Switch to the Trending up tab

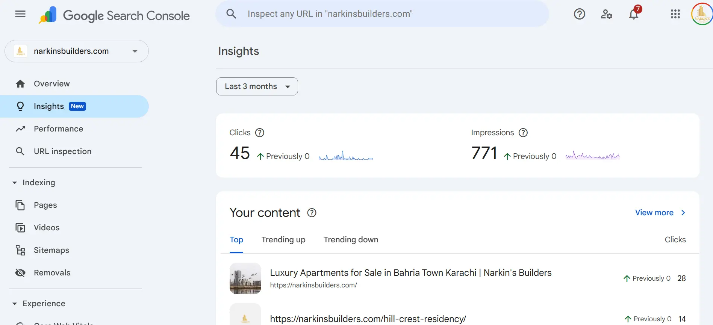point(283,240)
